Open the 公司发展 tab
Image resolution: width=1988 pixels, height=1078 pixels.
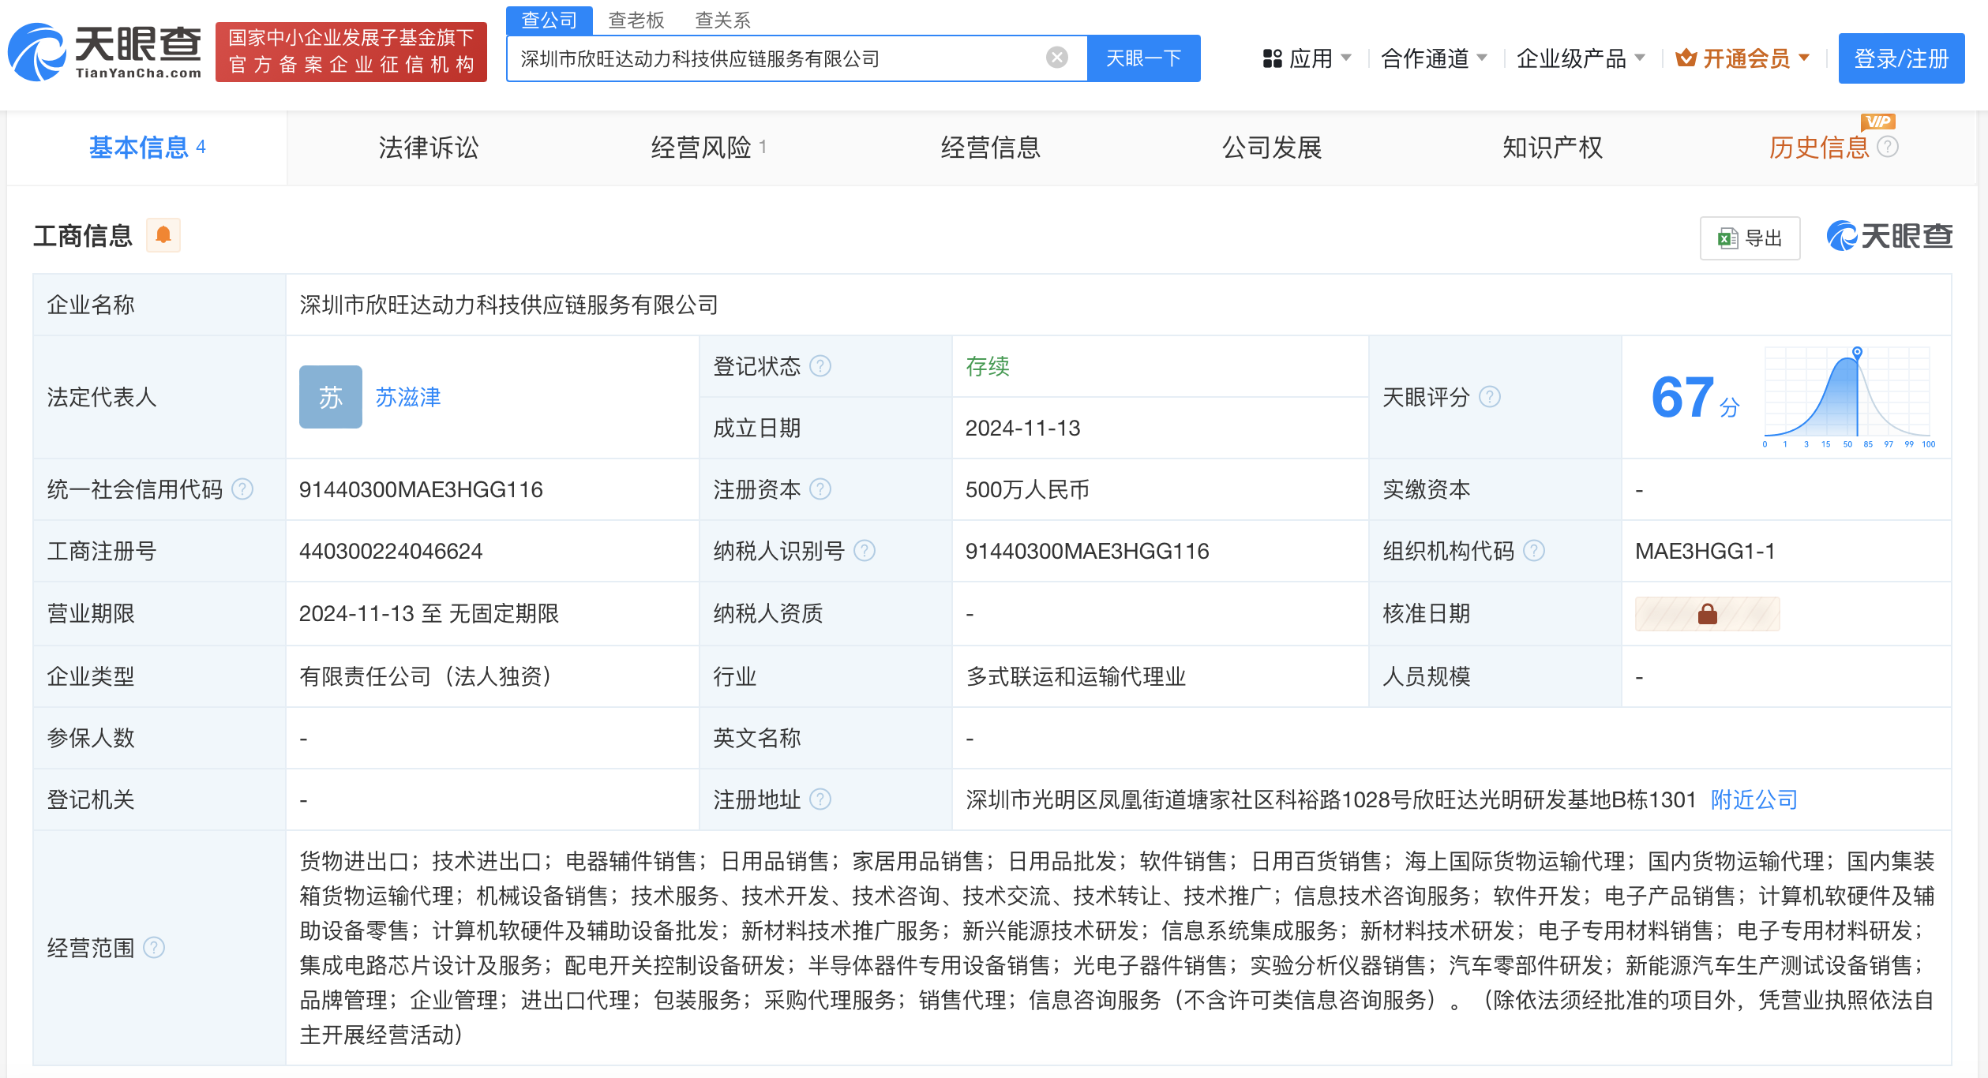pos(1272,148)
